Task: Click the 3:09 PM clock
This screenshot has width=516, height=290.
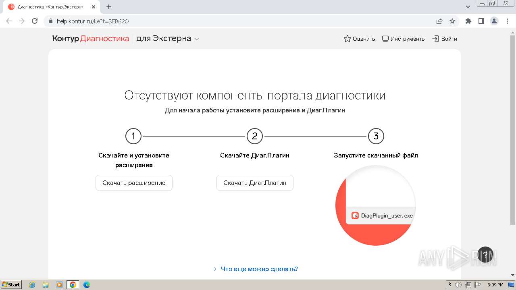Action: pyautogui.click(x=495, y=285)
